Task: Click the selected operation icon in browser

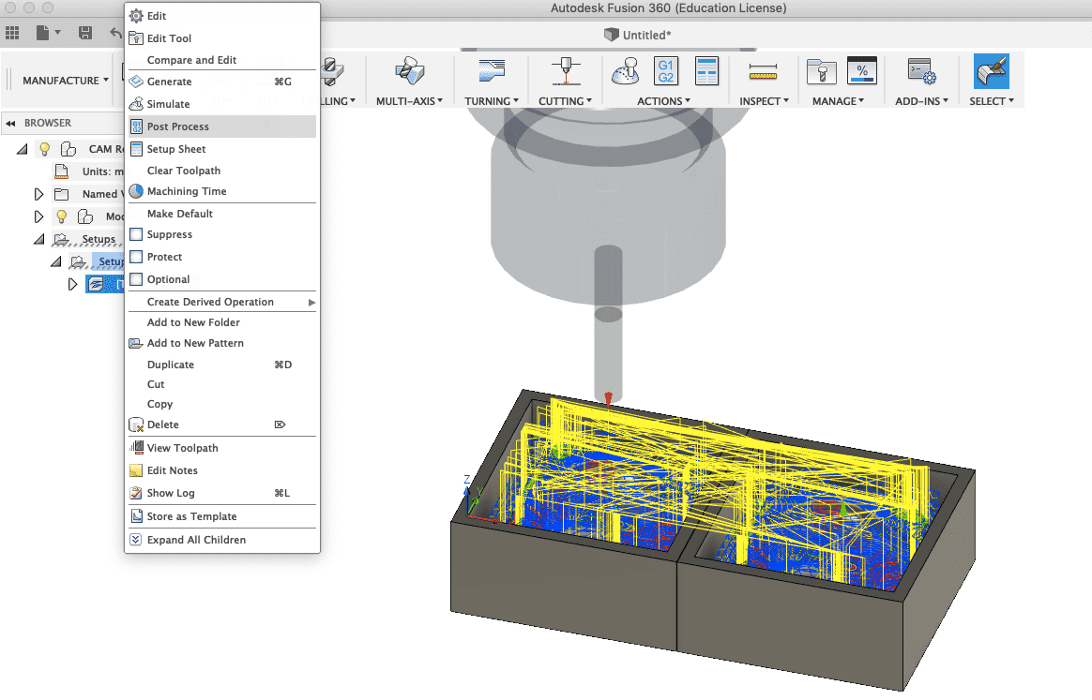Action: (x=96, y=284)
